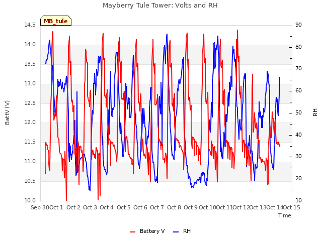Viewport: 322px width, 241px height.
Task: Toggle the Battery V legend entry
Action: pos(147,231)
